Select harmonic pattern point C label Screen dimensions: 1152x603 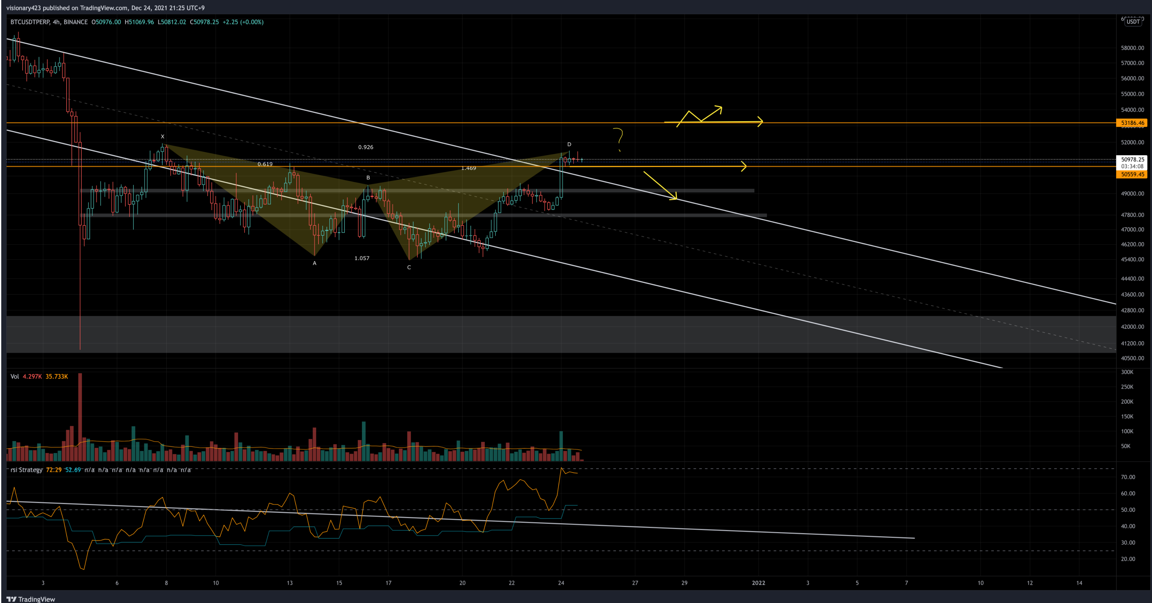409,267
